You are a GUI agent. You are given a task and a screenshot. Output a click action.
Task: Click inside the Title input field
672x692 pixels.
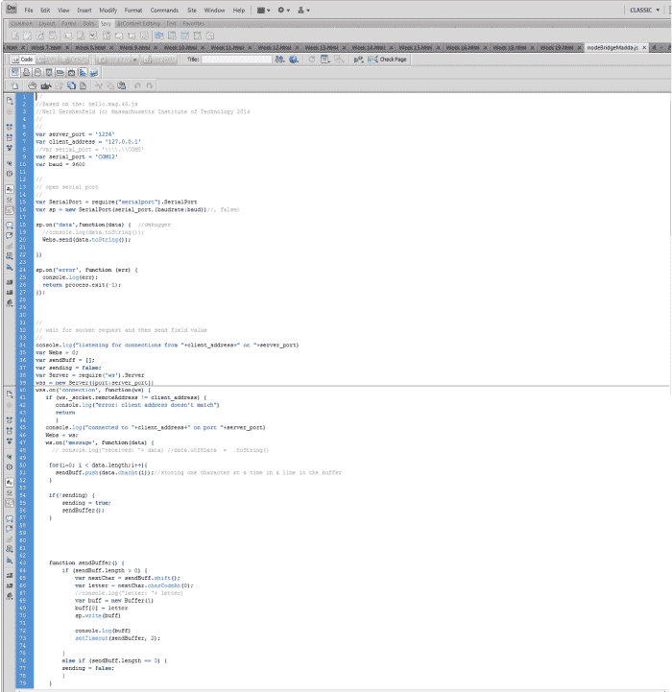(x=236, y=60)
